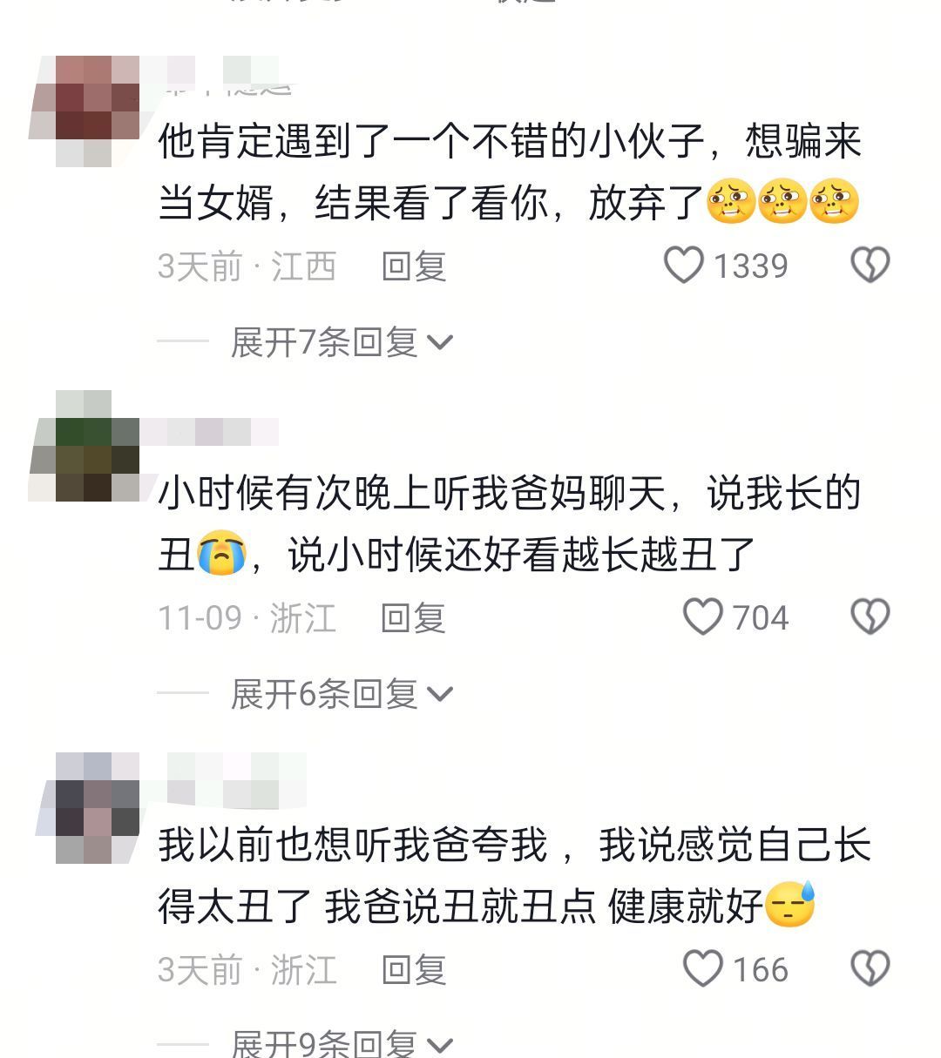Dislike the 11-09 Zhejiang comment
941x1058 pixels.
coord(870,617)
